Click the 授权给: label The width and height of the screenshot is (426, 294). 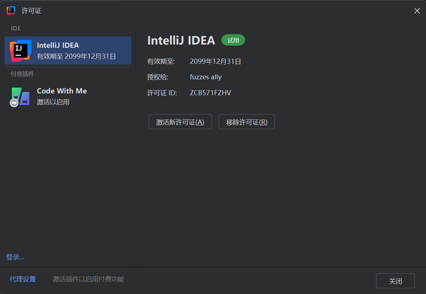(x=158, y=77)
